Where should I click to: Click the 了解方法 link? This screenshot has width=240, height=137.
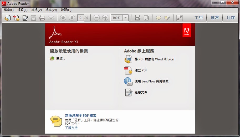(x=71, y=128)
